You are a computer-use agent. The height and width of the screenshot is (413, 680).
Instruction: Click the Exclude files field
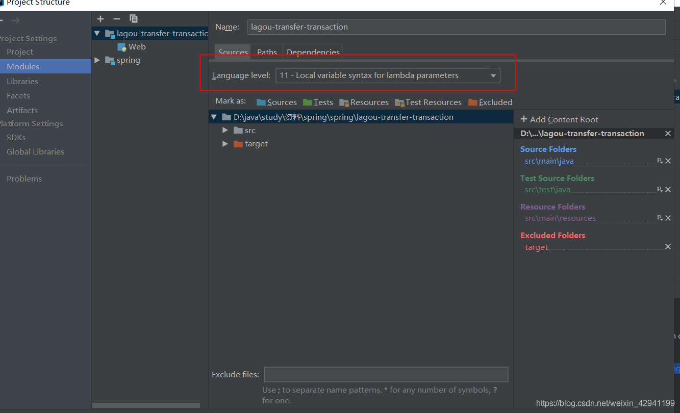386,374
